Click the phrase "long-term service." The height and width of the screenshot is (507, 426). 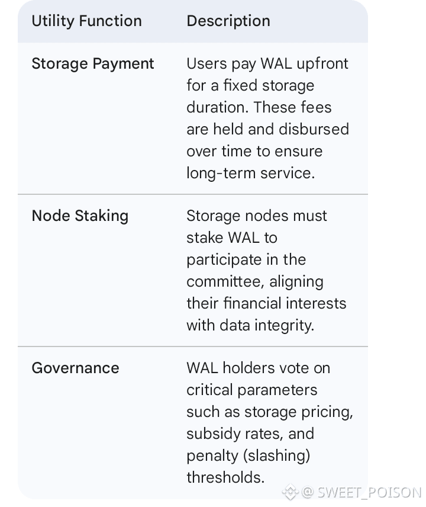[249, 173]
